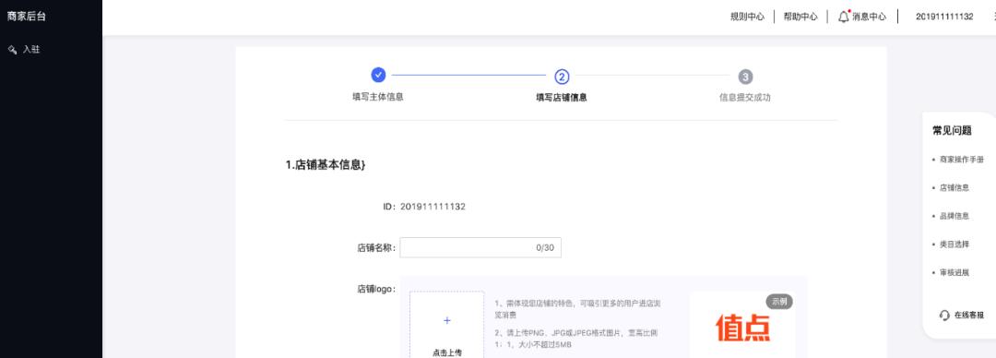This screenshot has height=358, width=996.
Task: Select the 填写店铺信息 step label
Action: pos(562,98)
